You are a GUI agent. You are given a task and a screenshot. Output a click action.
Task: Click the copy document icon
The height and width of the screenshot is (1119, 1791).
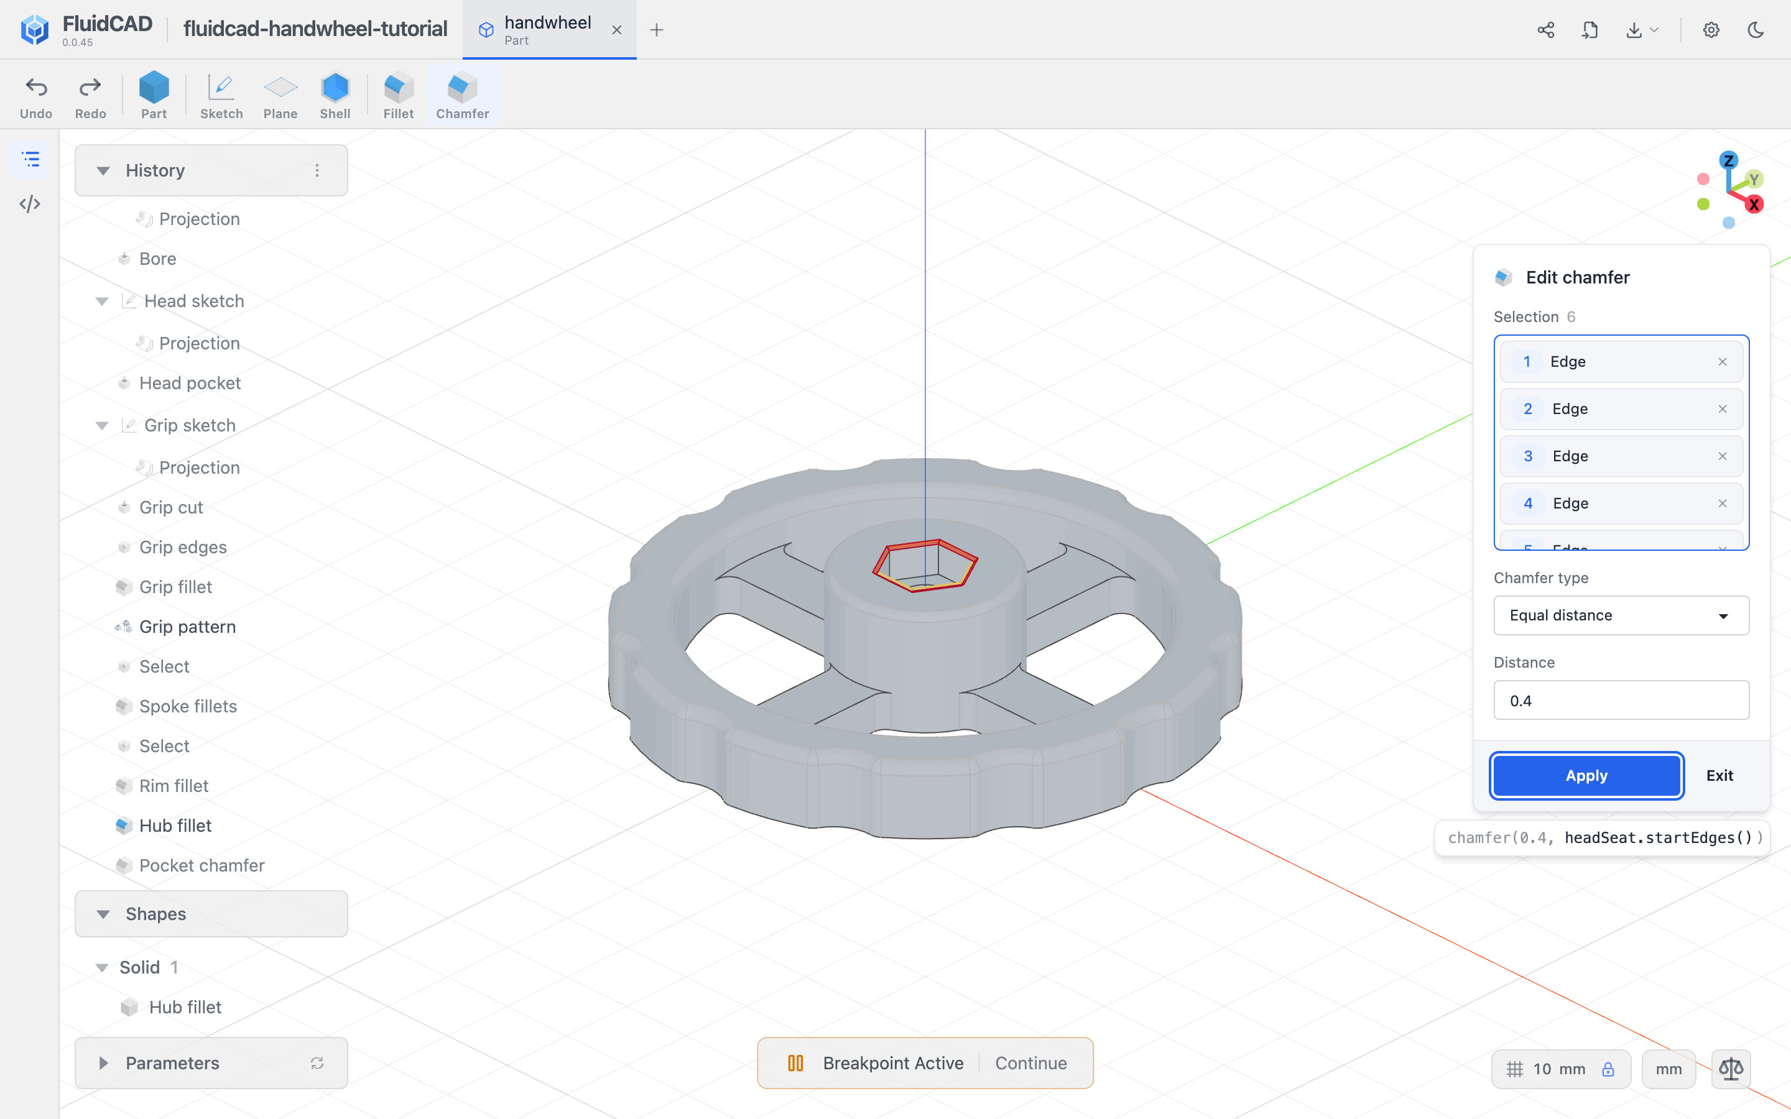(x=1589, y=30)
